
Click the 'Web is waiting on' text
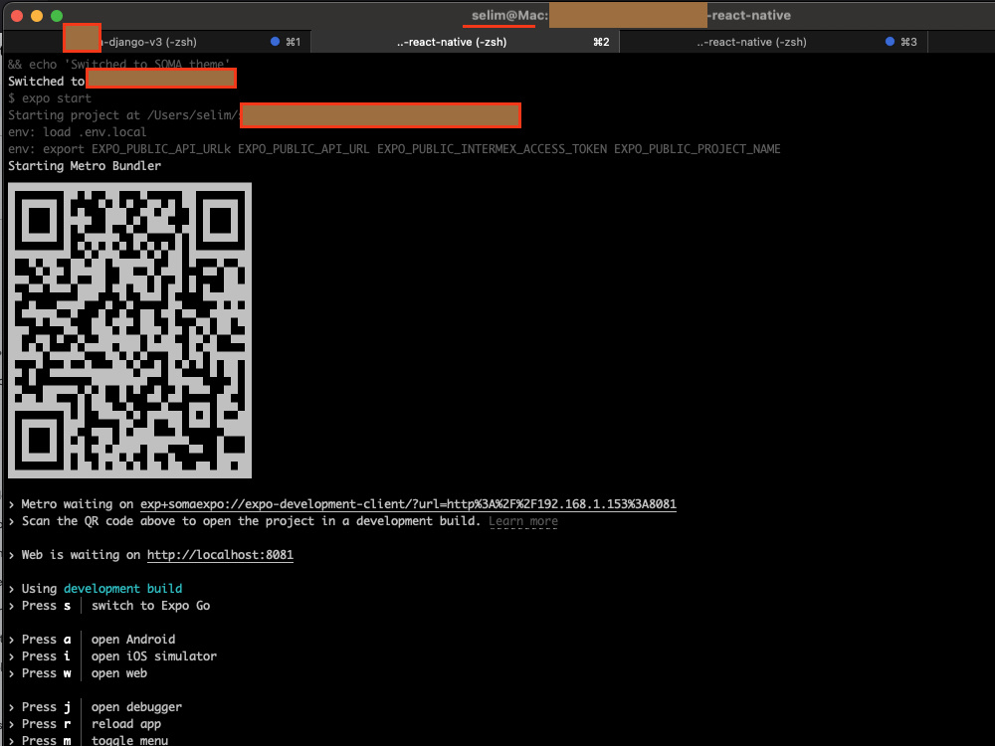(x=81, y=555)
